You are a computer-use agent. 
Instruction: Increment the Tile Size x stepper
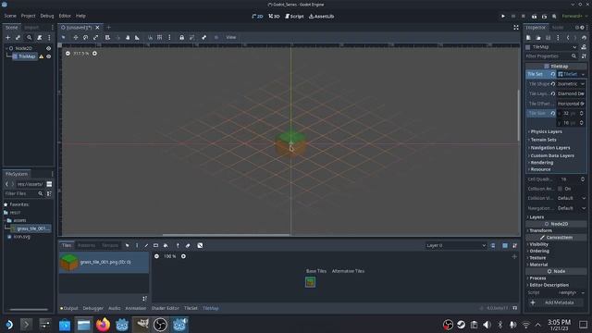click(x=582, y=112)
